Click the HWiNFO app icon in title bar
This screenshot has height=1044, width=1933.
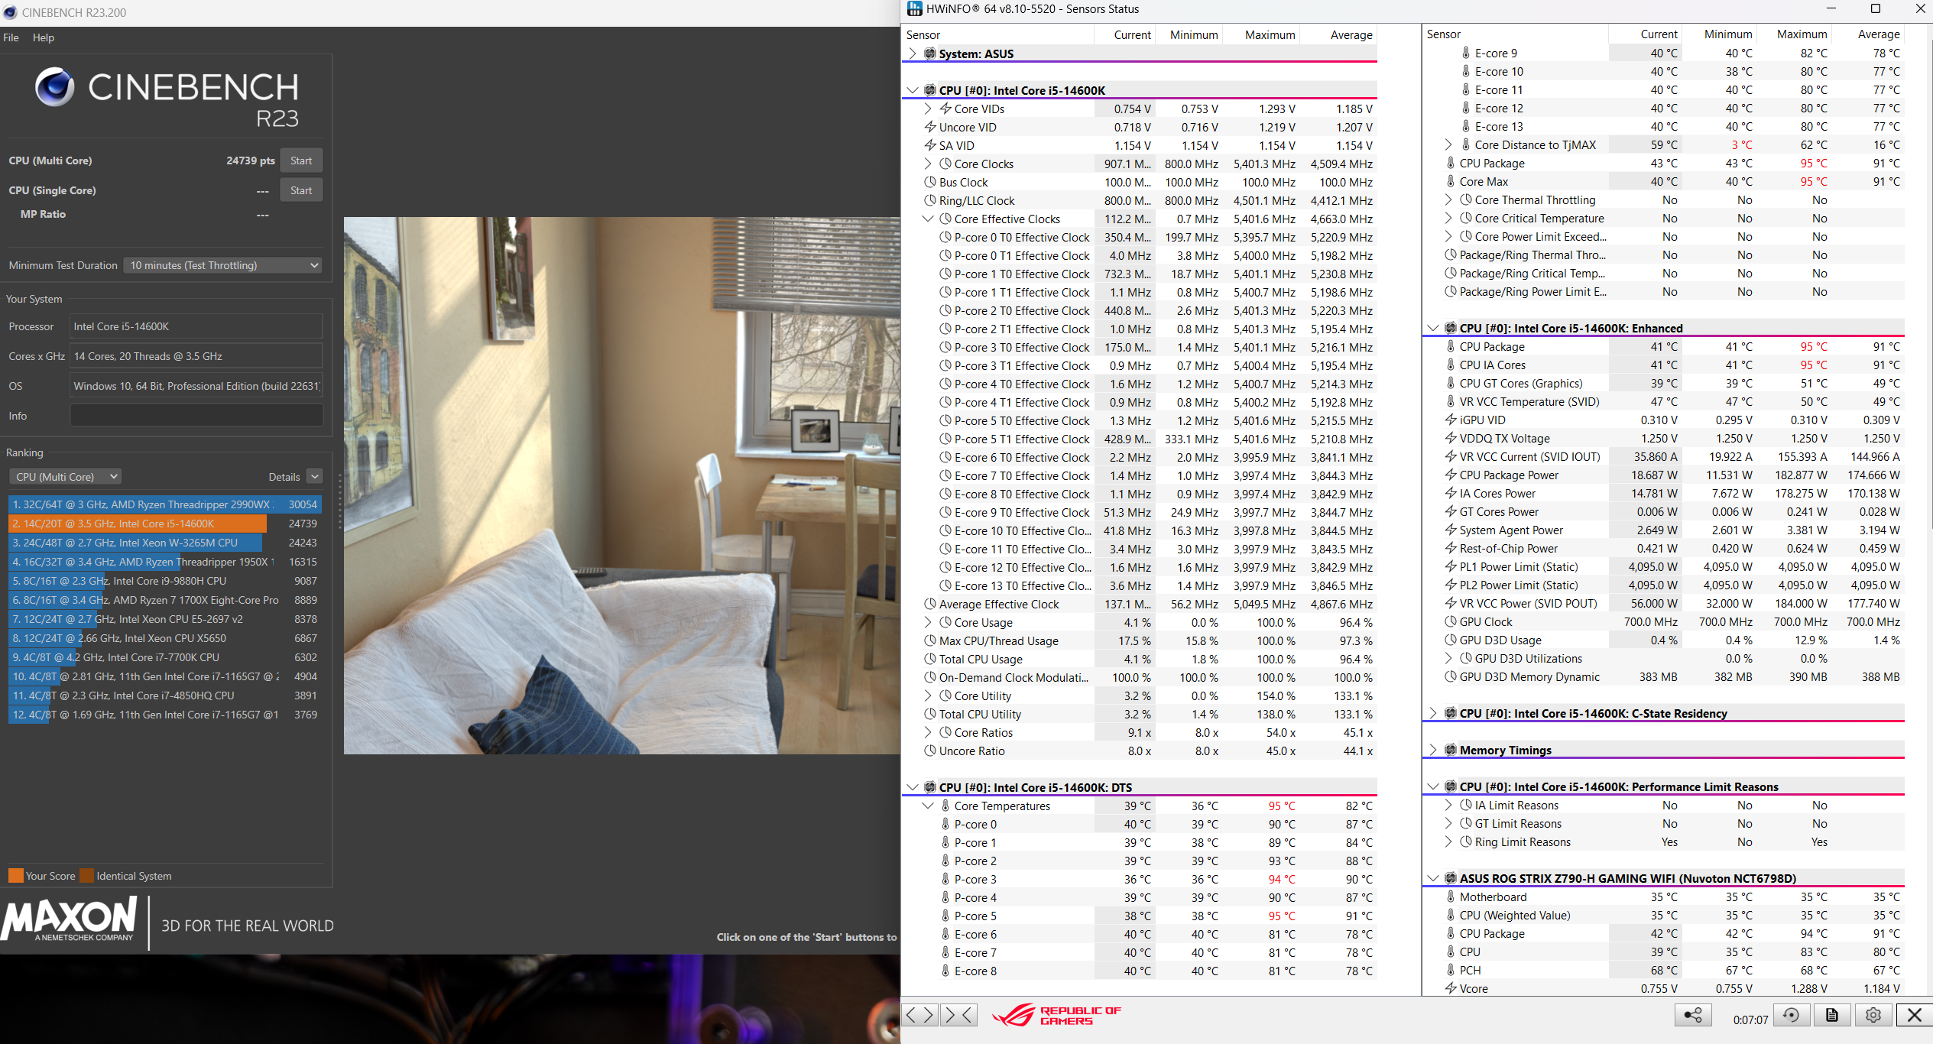click(x=914, y=9)
